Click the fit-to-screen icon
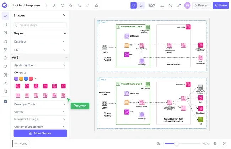 click(225, 144)
